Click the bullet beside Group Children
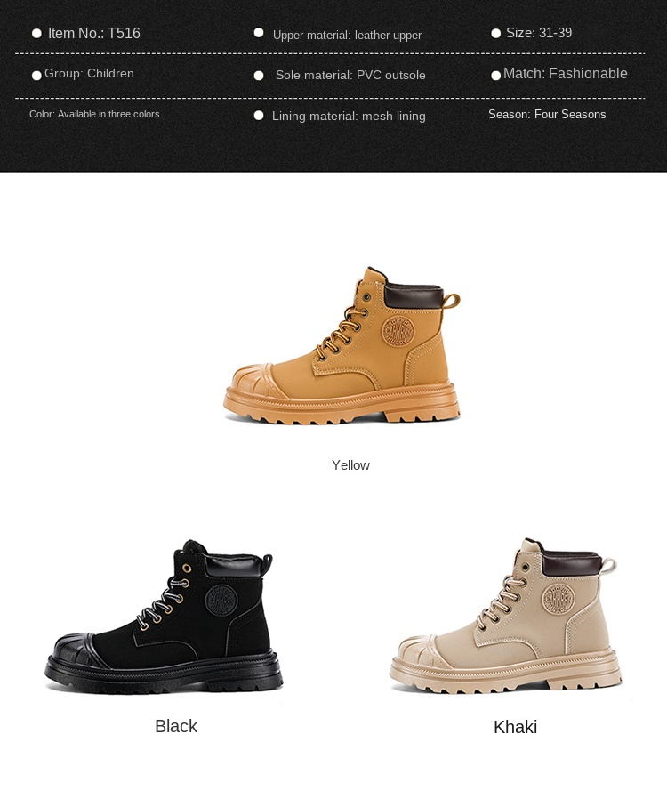This screenshot has width=667, height=807. pyautogui.click(x=36, y=76)
